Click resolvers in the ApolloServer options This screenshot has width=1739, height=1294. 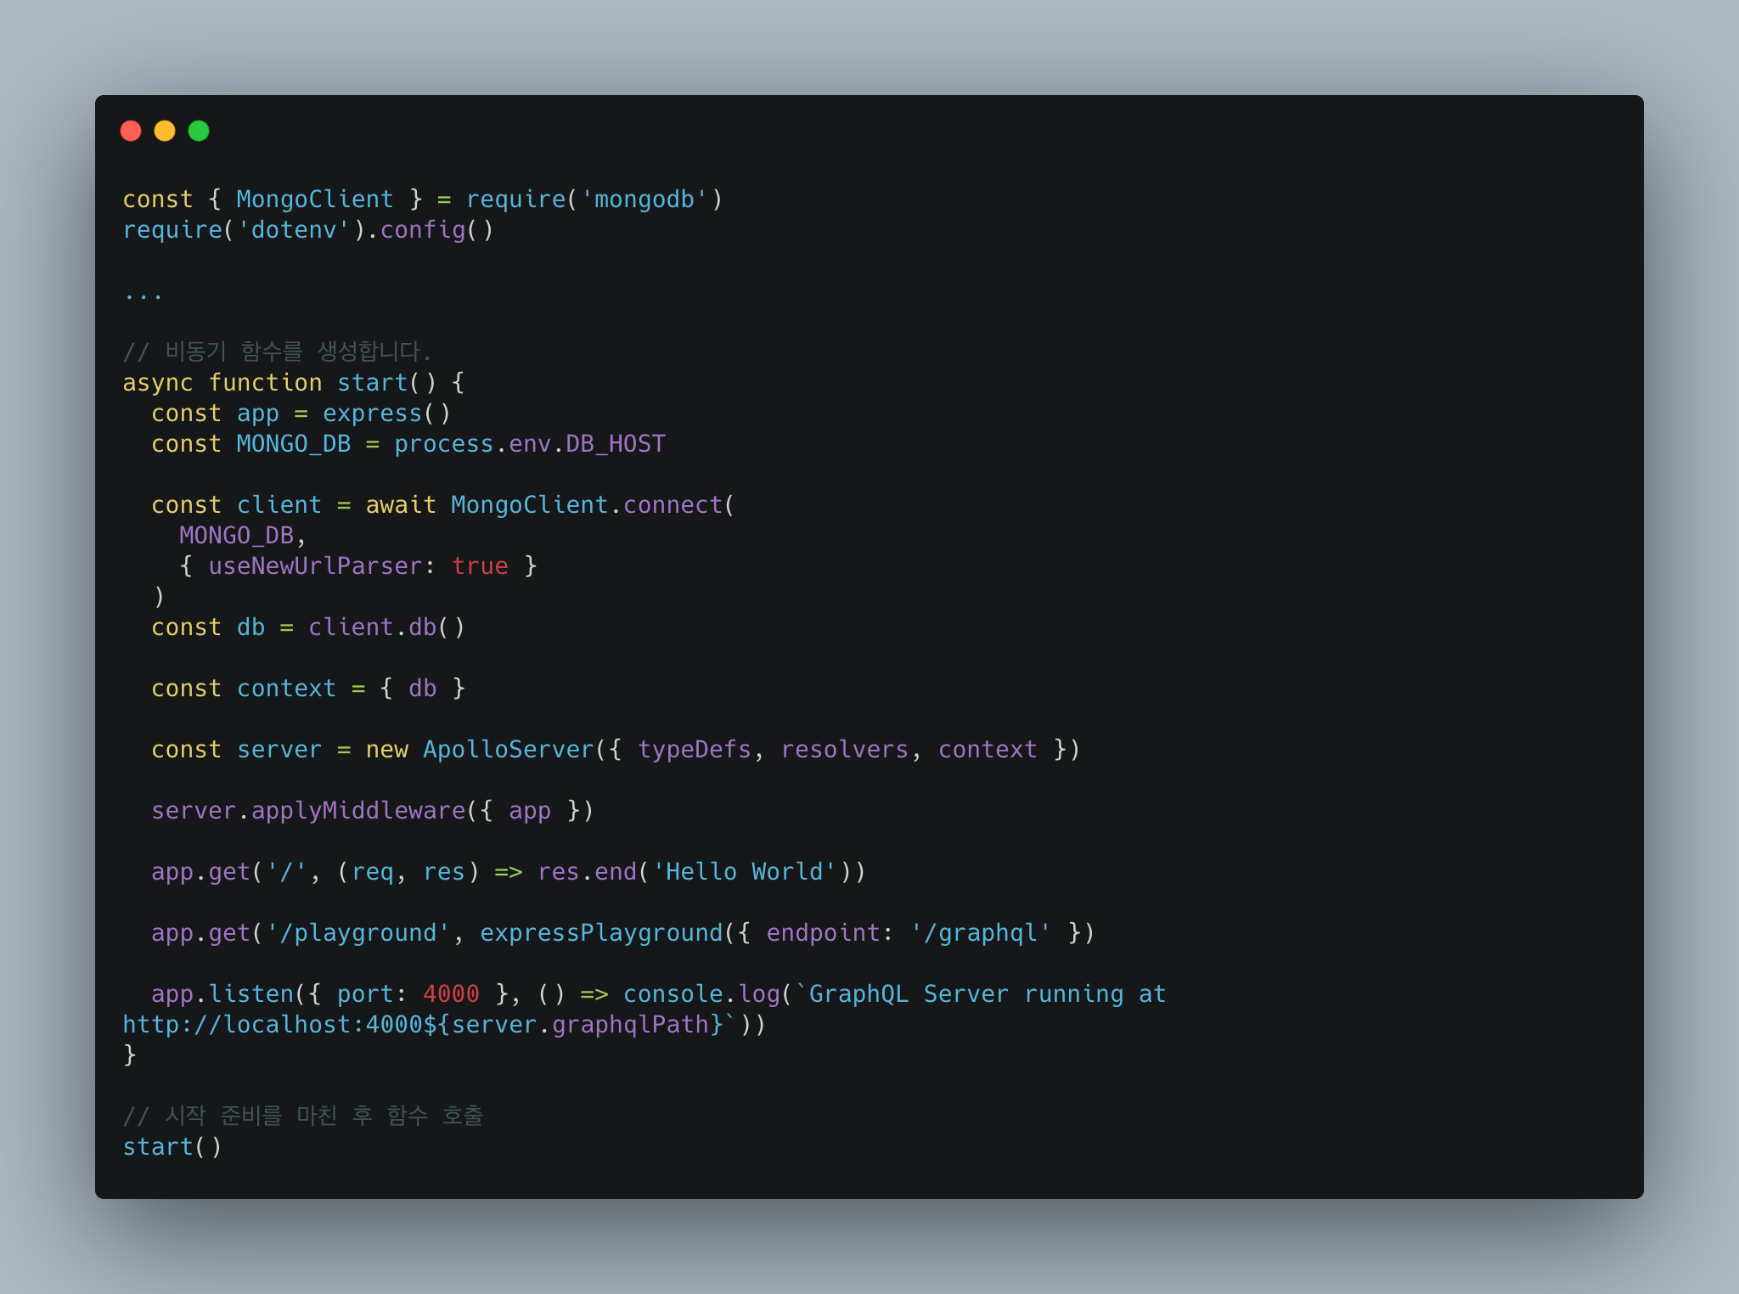845,750
